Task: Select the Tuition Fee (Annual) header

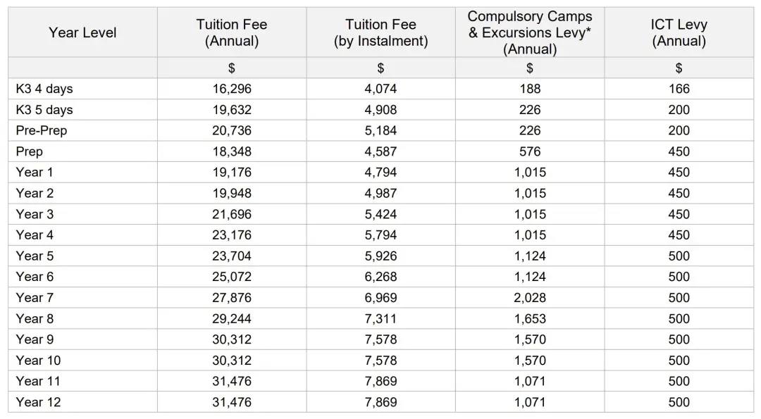Action: click(x=232, y=32)
